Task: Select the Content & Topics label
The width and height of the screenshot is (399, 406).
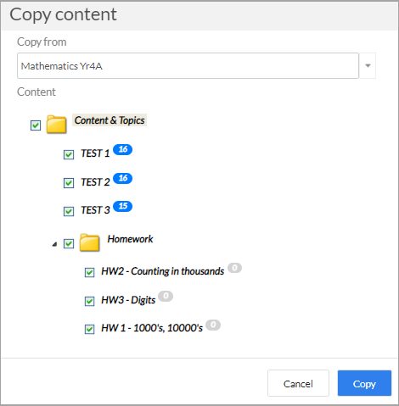Action: click(x=110, y=120)
